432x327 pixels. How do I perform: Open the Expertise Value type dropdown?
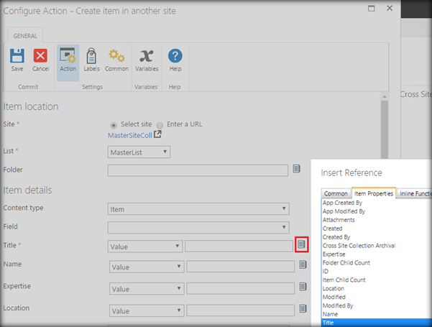147,289
